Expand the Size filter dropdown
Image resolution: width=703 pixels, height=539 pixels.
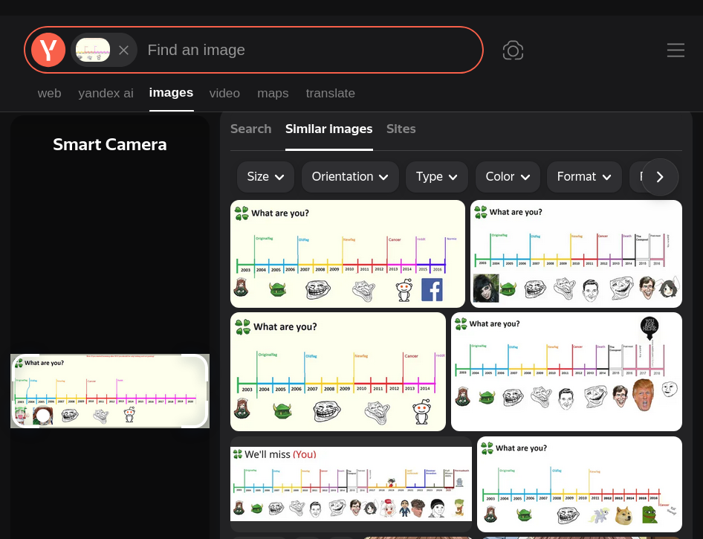pos(265,177)
